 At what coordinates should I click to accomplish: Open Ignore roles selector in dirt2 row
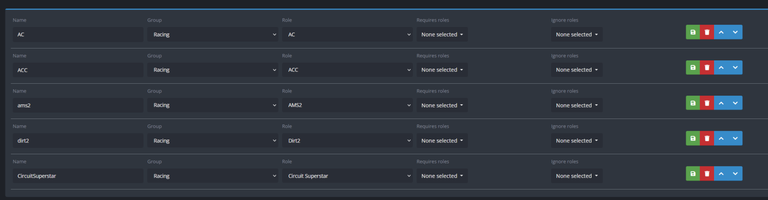pyautogui.click(x=576, y=141)
